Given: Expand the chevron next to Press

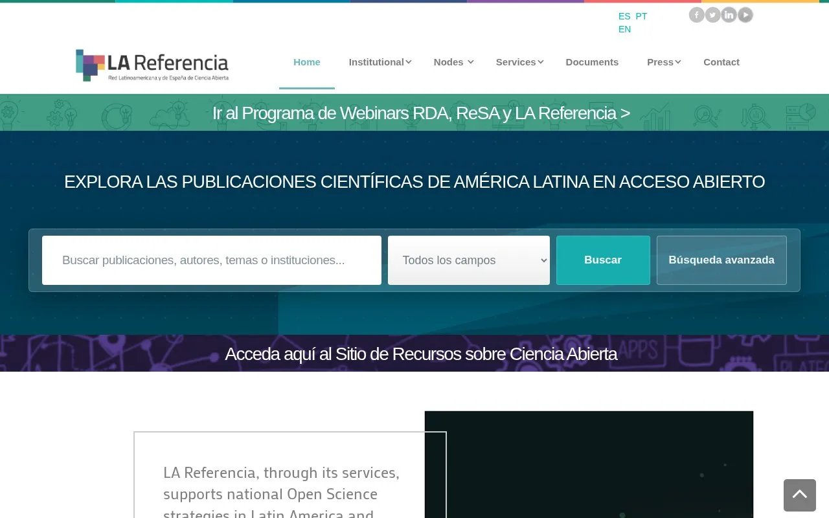Looking at the screenshot, I should point(678,62).
